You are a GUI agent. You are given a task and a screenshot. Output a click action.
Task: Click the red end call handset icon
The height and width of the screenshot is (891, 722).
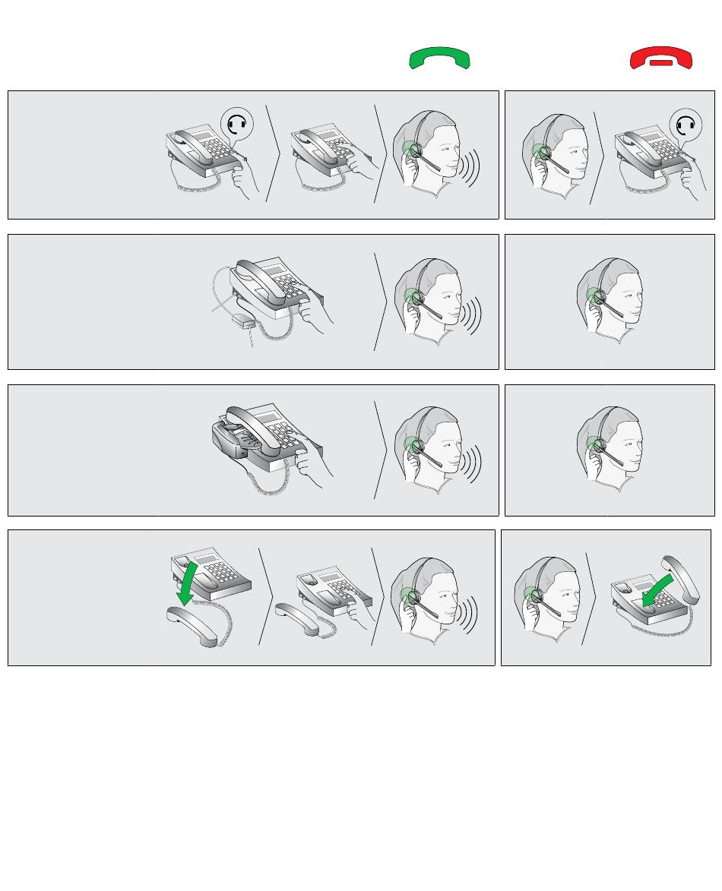(x=661, y=58)
